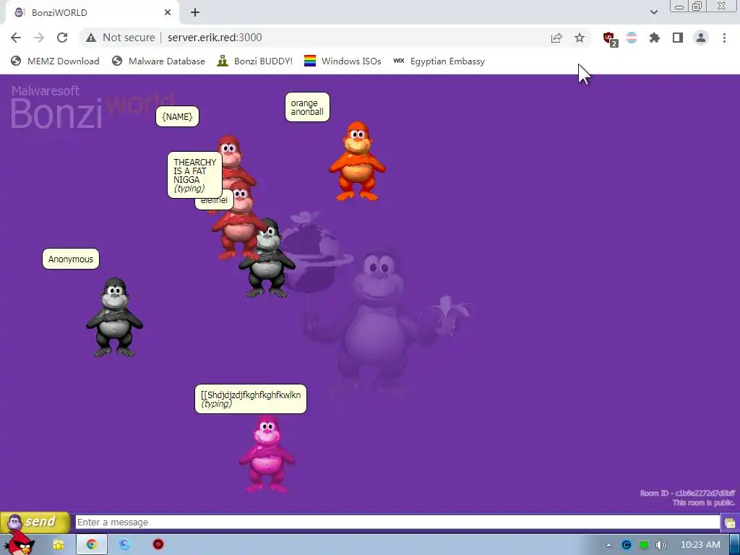Open the blue C taskbar icon
Image resolution: width=740 pixels, height=555 pixels.
pyautogui.click(x=124, y=545)
